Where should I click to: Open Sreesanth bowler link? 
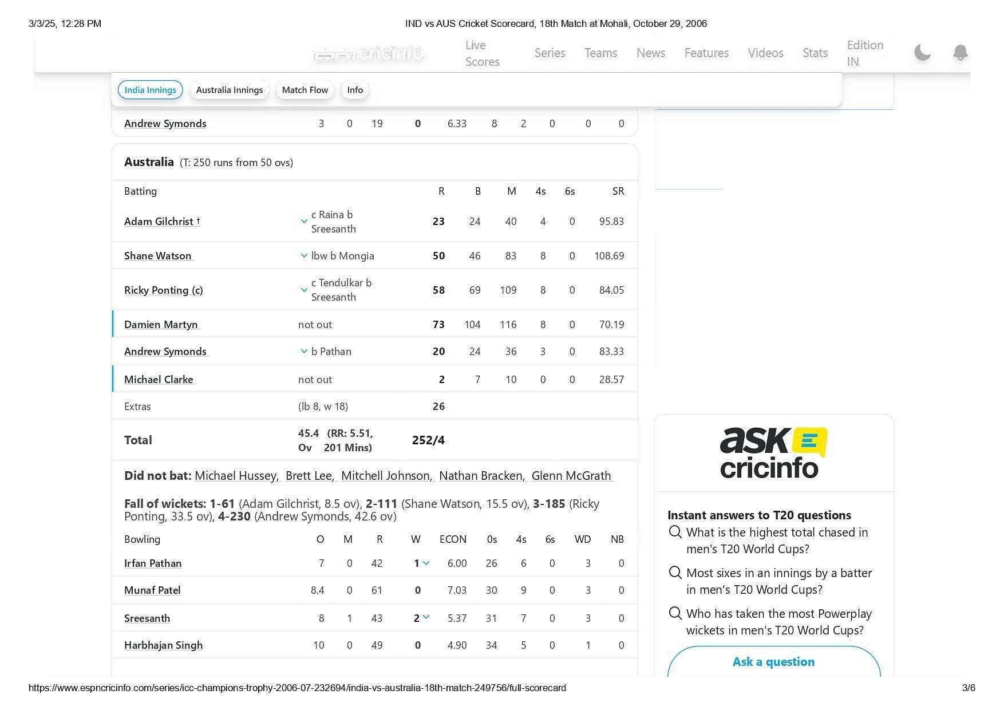coord(147,618)
